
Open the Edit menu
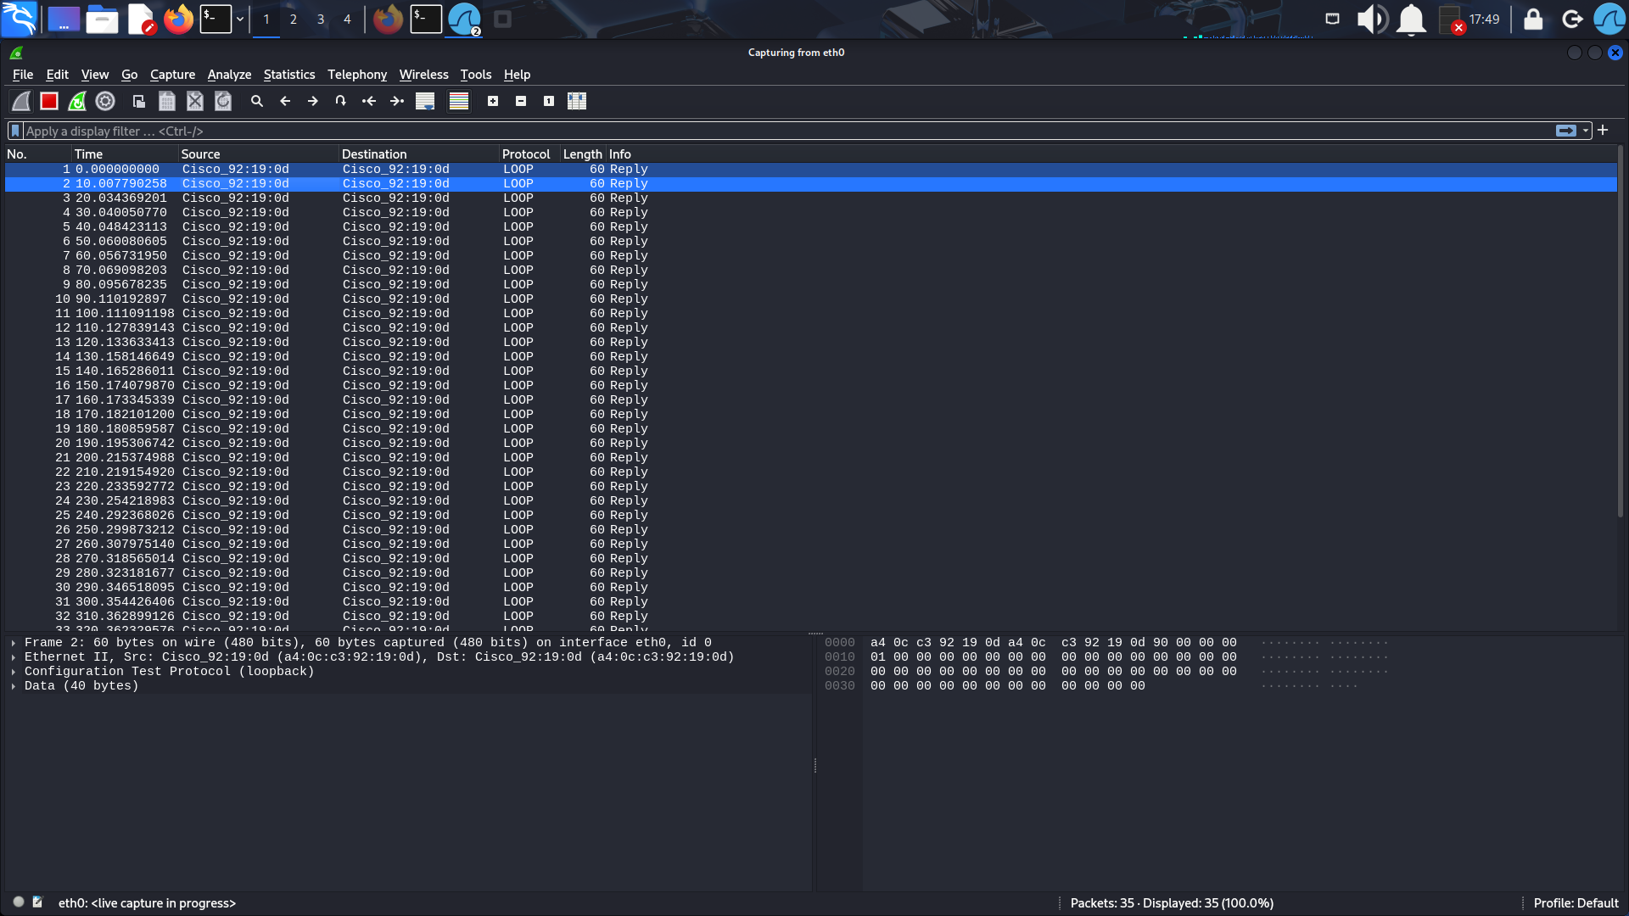tap(57, 75)
